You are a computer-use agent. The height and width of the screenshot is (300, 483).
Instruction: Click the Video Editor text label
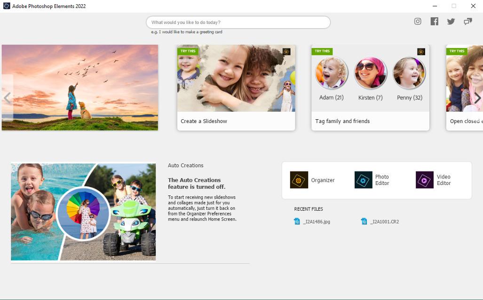(443, 180)
